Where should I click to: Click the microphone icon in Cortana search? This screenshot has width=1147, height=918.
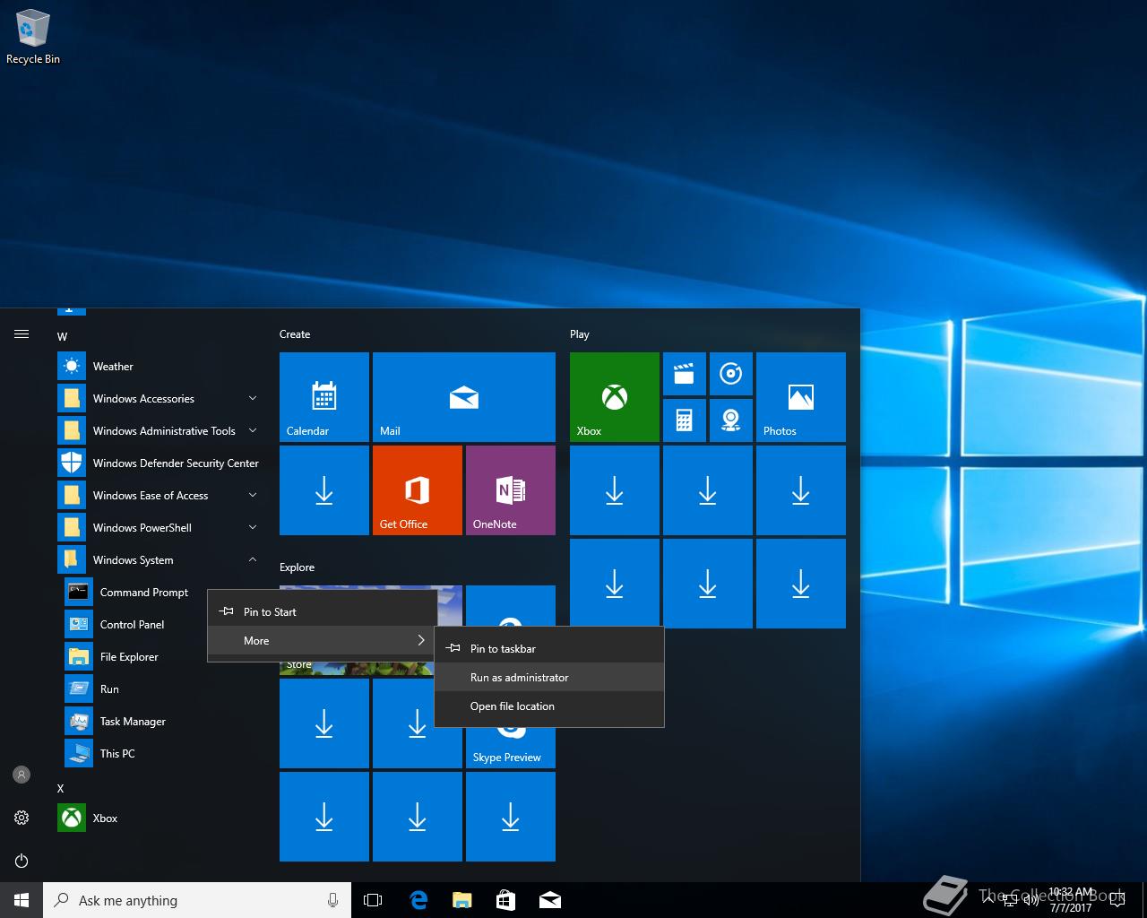(x=333, y=900)
